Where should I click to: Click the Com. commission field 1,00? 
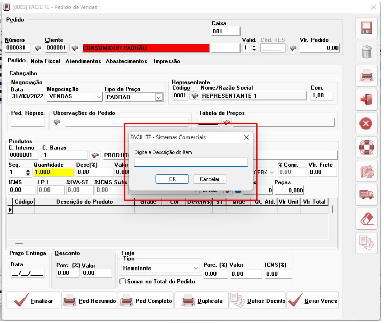coord(322,96)
